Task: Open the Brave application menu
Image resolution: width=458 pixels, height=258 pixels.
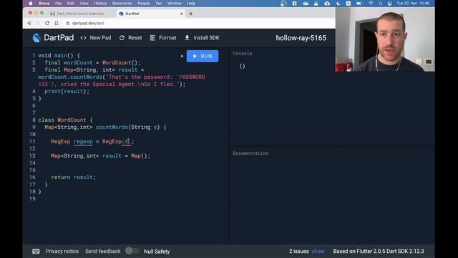Action: pos(44,3)
